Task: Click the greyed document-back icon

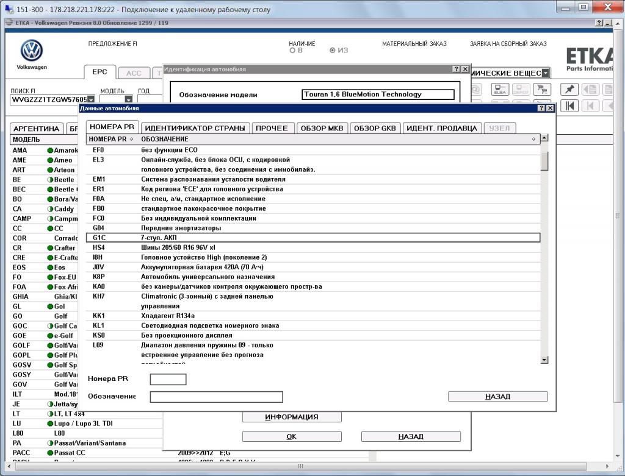Action: 591,90
